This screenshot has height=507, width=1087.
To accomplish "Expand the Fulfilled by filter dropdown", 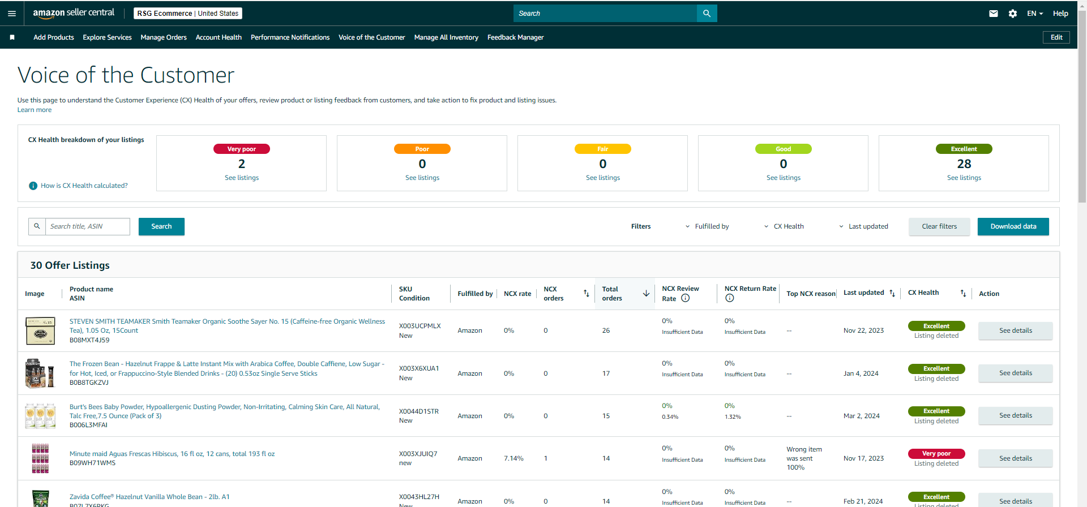I will [707, 226].
